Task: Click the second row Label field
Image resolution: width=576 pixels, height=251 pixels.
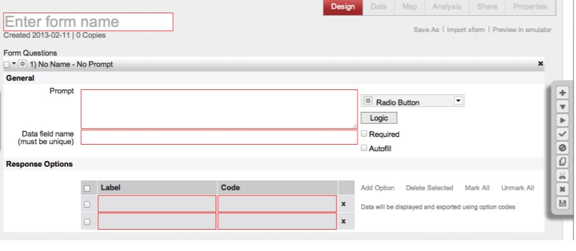Action: pos(157,221)
